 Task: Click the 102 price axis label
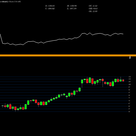[129, 84]
